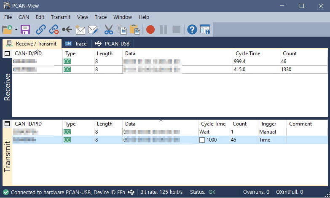Screen dimensions: 330x198
Task: Open the Edit menu
Action: click(40, 17)
